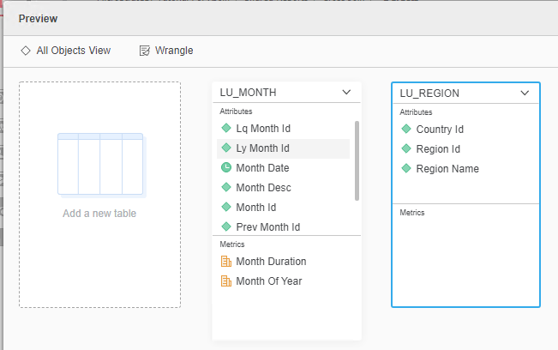Click the diamond icon beside Country Id
Image resolution: width=558 pixels, height=350 pixels.
point(406,130)
